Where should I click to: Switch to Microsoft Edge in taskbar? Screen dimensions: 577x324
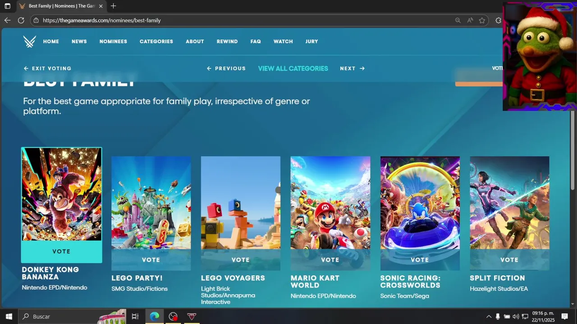pyautogui.click(x=155, y=316)
